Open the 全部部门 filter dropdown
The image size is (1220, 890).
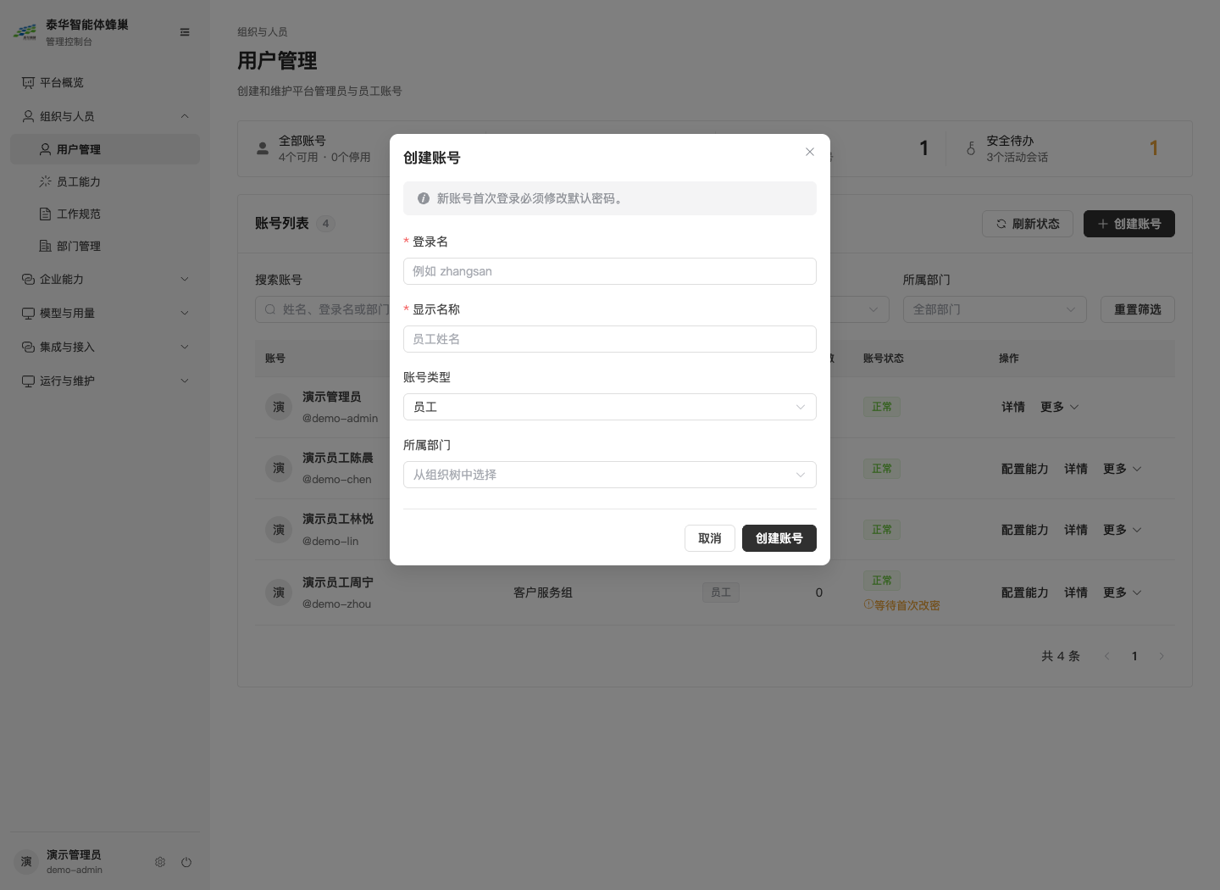[995, 309]
